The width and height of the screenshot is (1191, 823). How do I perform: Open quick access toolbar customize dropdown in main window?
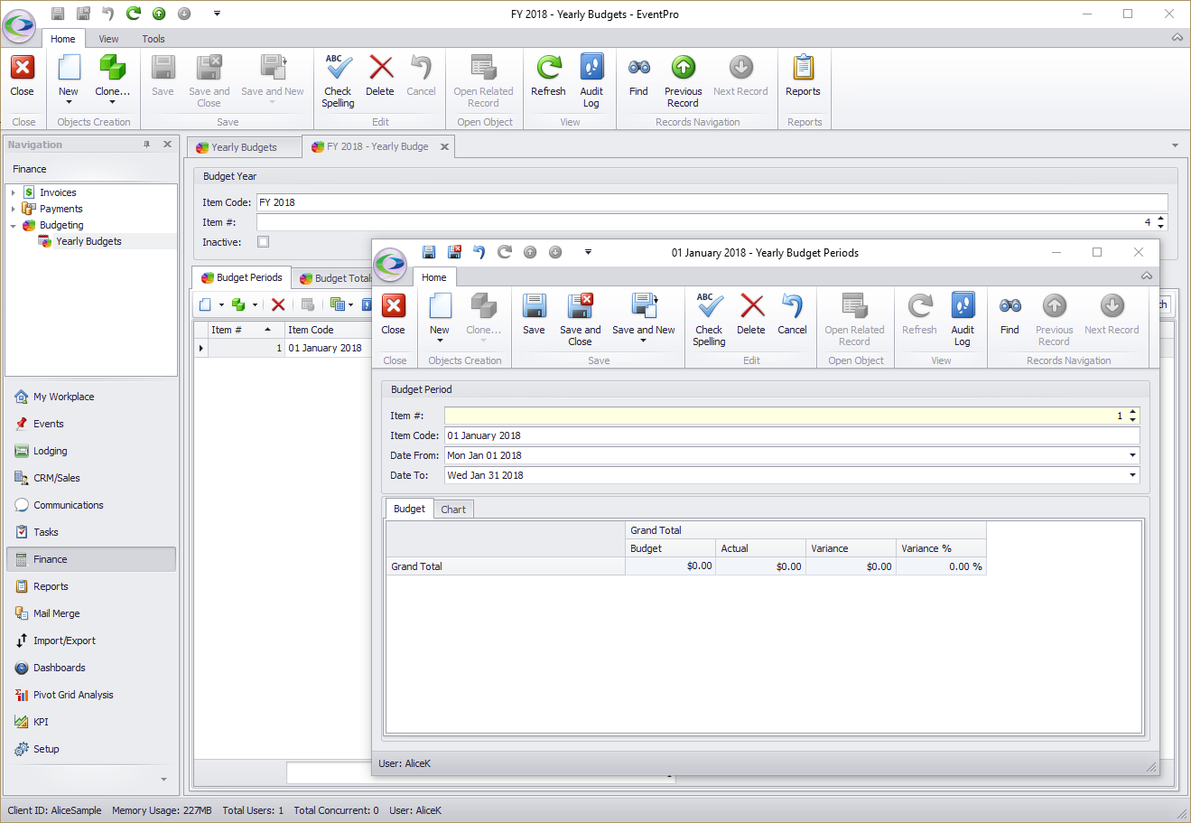pos(217,14)
